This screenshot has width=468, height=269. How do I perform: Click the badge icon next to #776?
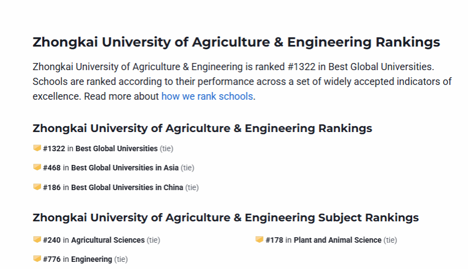point(37,259)
